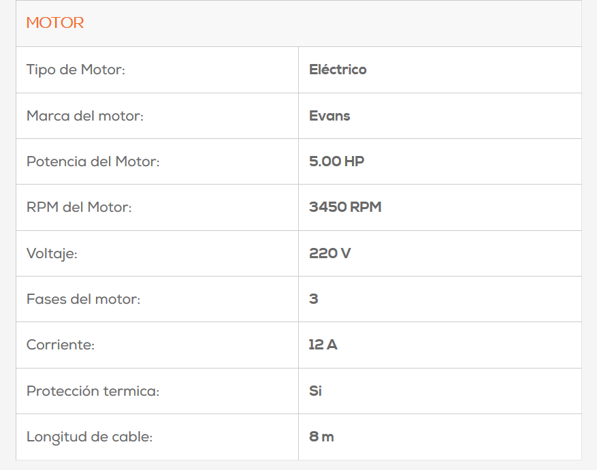
Task: Click the 'Corriente:' label
Action: (61, 345)
